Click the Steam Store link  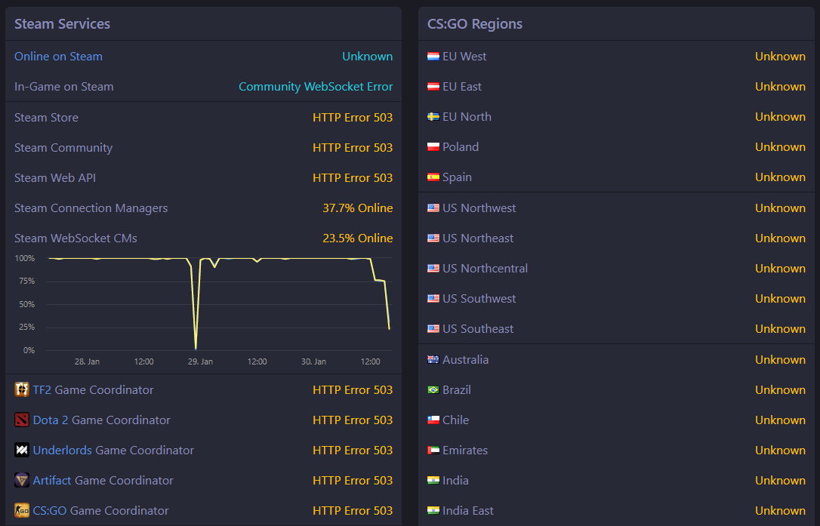coord(46,117)
